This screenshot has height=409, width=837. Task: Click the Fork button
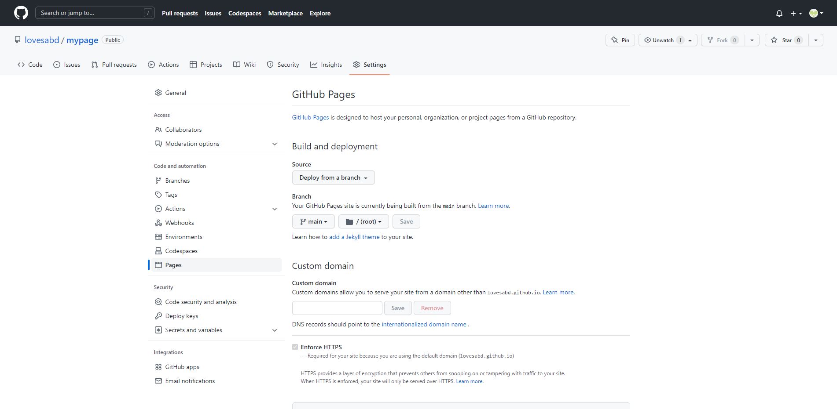(x=723, y=40)
